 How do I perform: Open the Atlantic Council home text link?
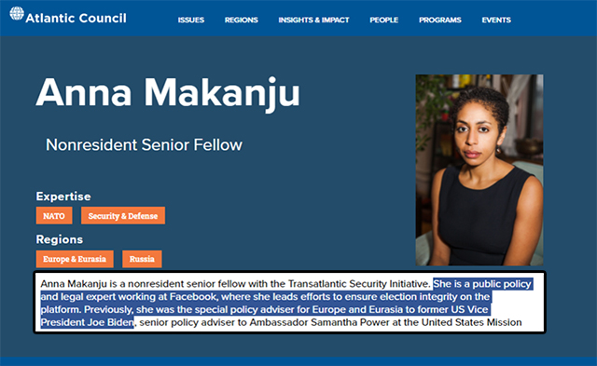pyautogui.click(x=76, y=19)
